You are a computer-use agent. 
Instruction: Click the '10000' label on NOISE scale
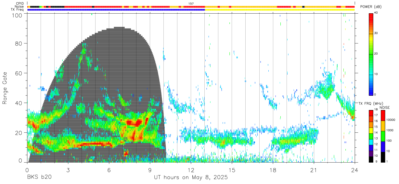click(391, 120)
